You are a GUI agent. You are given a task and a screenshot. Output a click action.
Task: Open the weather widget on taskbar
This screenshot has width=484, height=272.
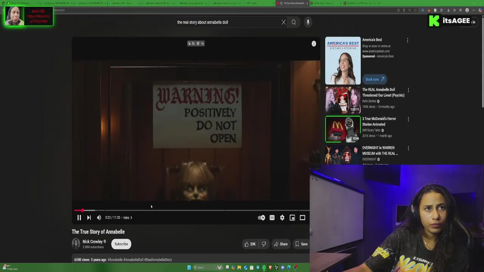9,267
